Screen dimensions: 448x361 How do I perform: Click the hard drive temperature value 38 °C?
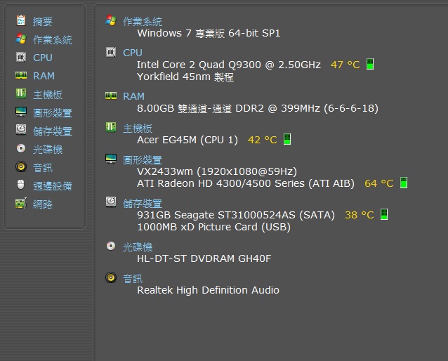[x=360, y=215]
